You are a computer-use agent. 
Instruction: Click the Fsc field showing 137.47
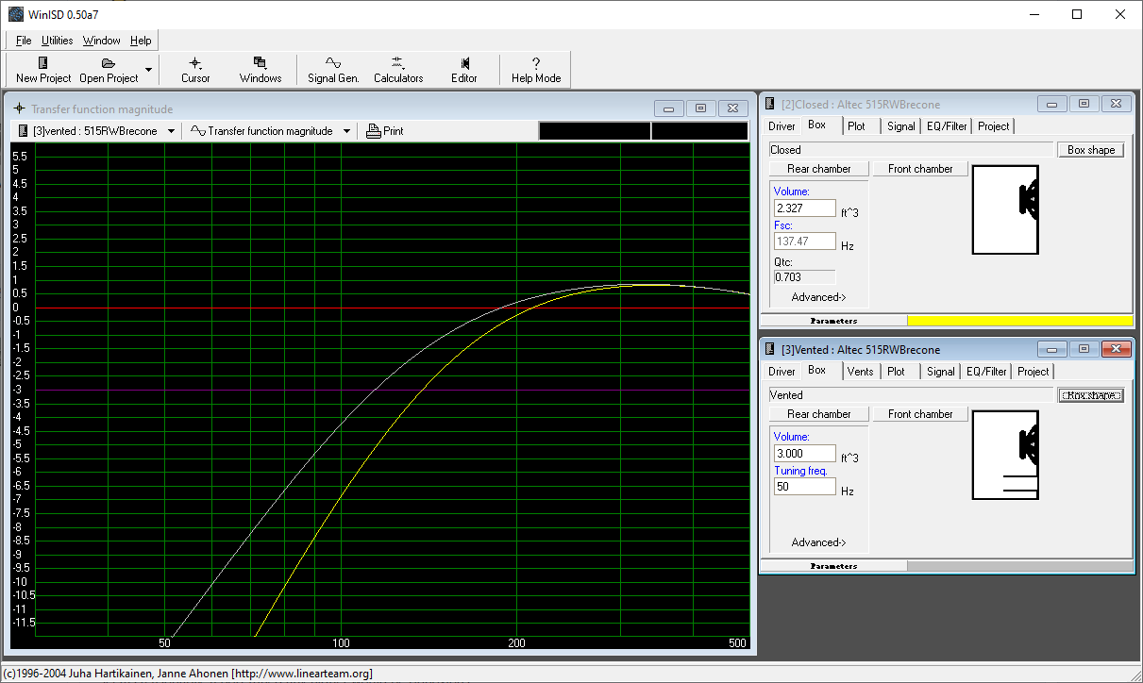pyautogui.click(x=805, y=242)
